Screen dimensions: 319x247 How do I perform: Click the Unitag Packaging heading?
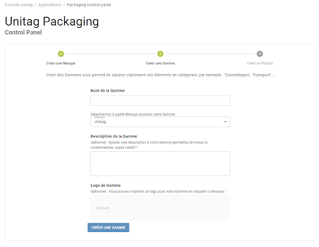coord(52,21)
